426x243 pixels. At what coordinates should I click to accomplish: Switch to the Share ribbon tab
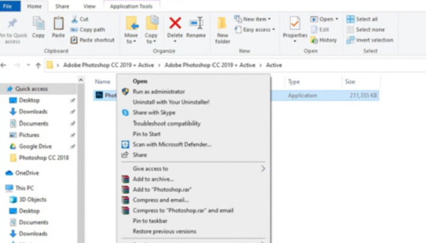pyautogui.click(x=62, y=6)
